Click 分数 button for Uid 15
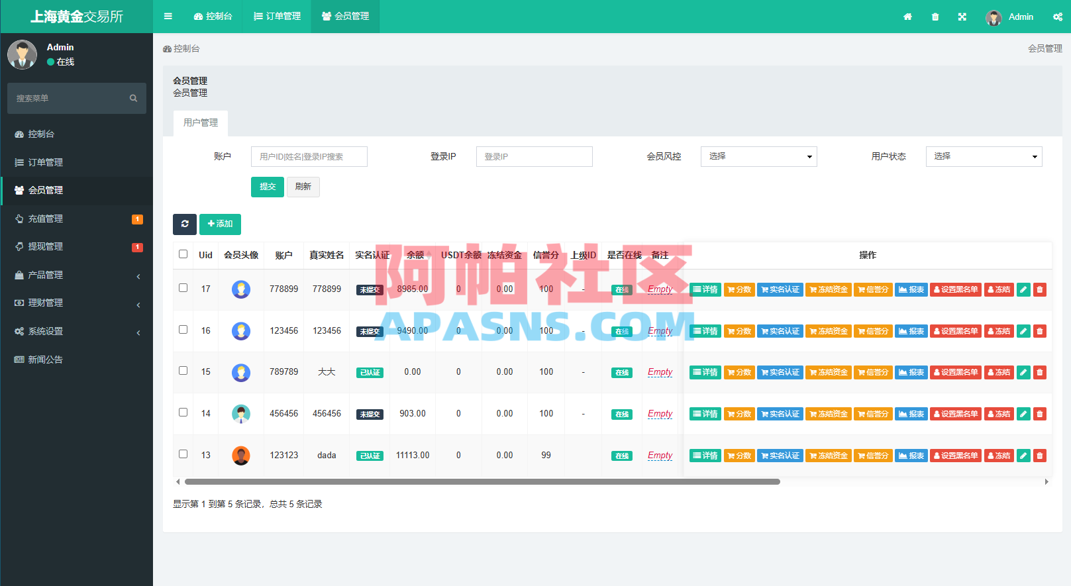 click(739, 372)
